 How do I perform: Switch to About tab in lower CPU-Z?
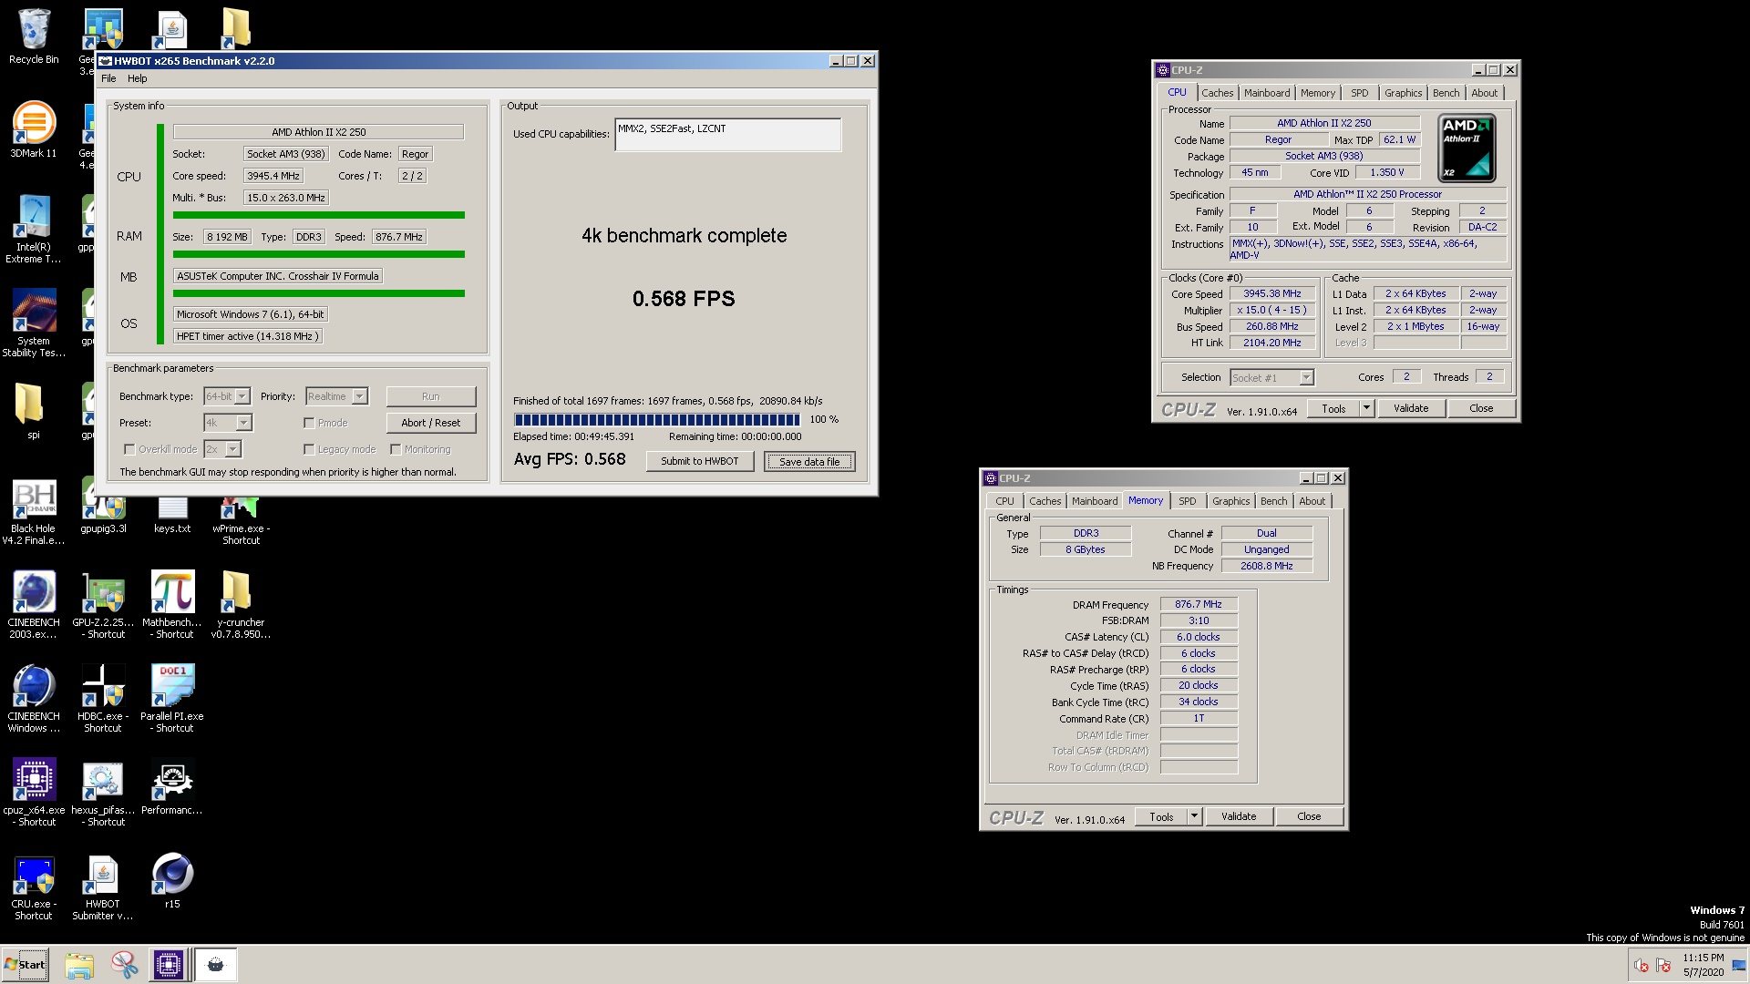(x=1312, y=501)
